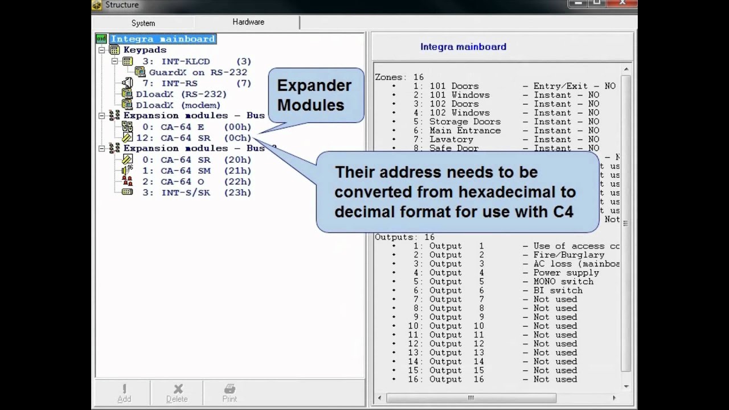
Task: Collapse the Keypads tree node
Action: tap(101, 50)
